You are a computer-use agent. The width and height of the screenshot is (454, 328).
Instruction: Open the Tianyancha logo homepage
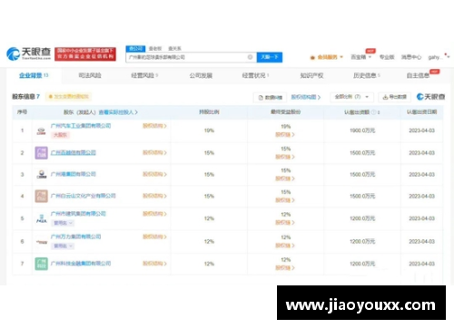coord(28,53)
